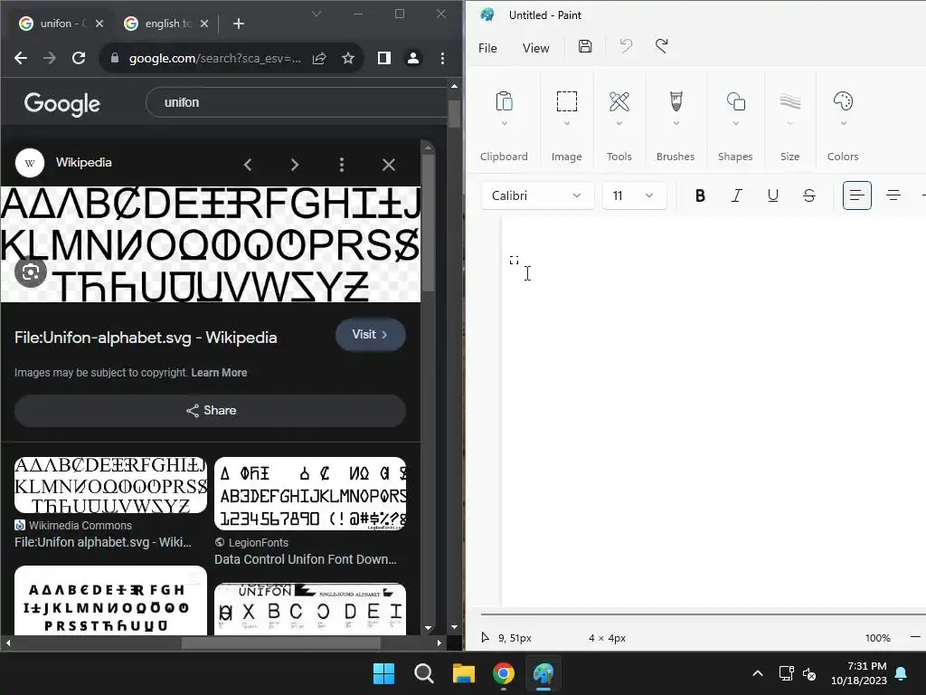This screenshot has height=695, width=926.
Task: Share this page icon in address bar
Action: (x=319, y=58)
